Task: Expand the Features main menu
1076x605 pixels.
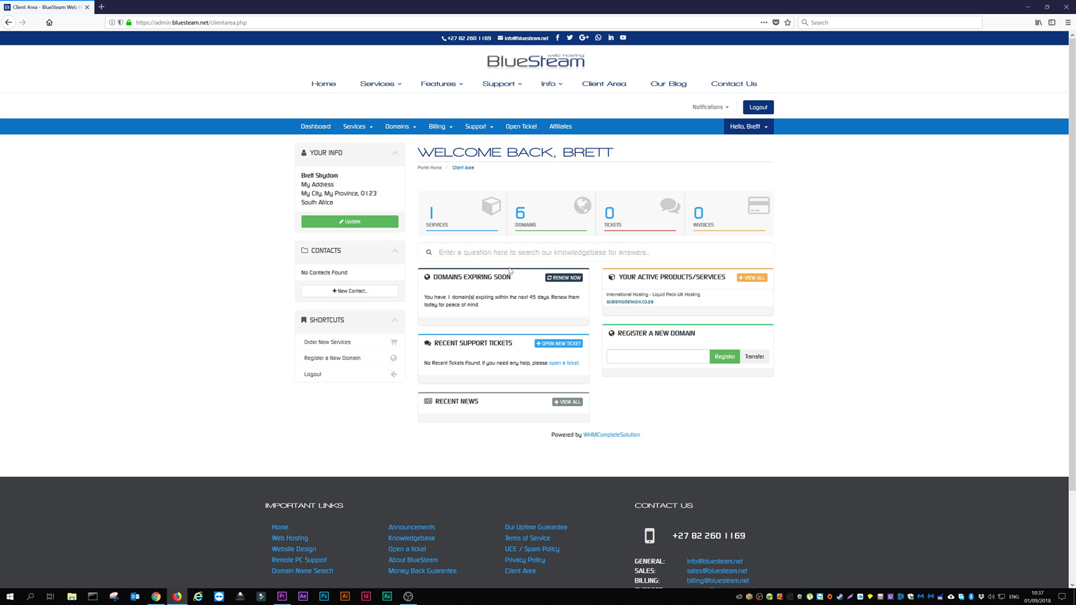Action: click(441, 84)
